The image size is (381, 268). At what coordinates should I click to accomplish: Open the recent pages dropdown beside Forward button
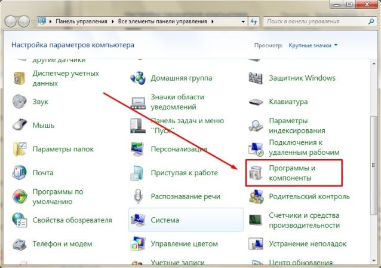tap(33, 22)
